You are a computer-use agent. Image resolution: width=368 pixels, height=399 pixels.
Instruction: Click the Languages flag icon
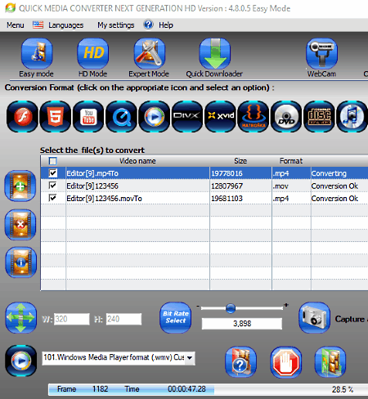(x=38, y=25)
